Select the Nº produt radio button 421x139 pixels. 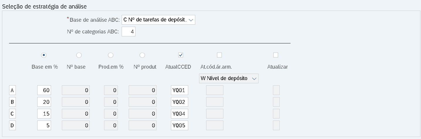pyautogui.click(x=142, y=55)
